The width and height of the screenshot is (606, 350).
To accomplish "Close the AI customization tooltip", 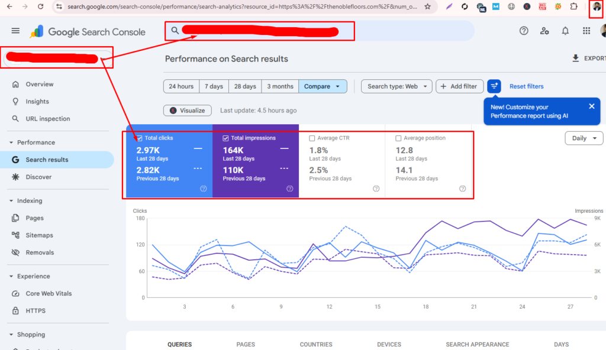I will point(591,106).
